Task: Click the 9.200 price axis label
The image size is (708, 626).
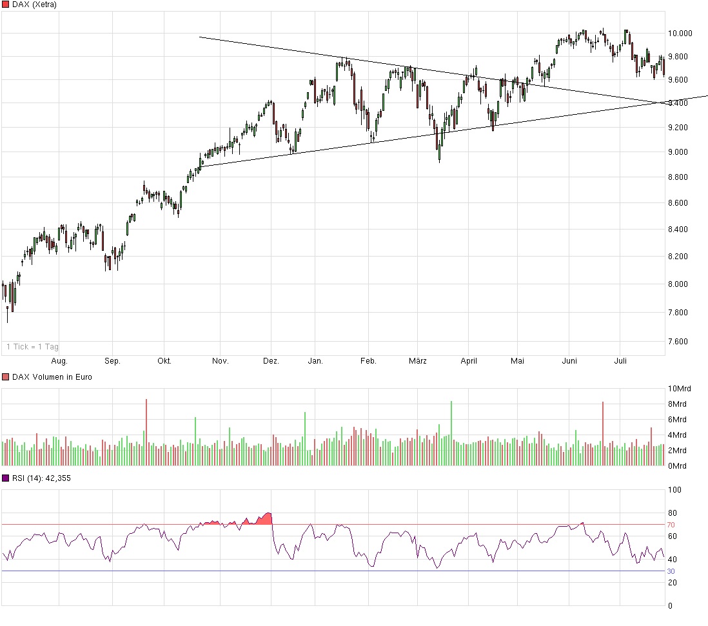Action: [x=678, y=128]
